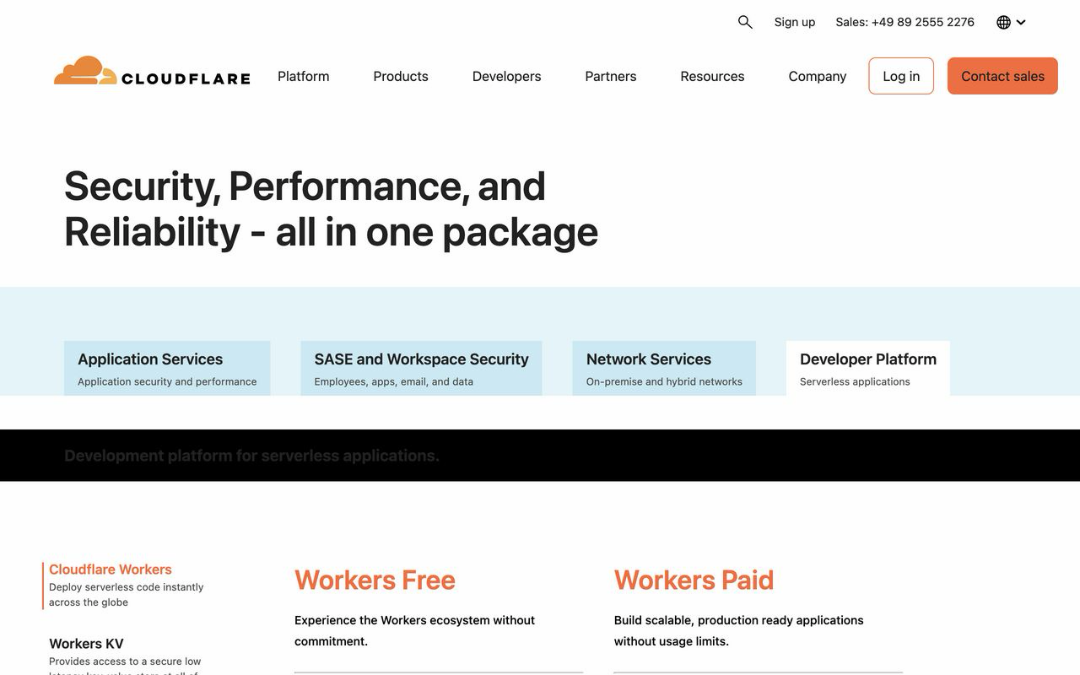
Task: Click 'Experience the Workers ecosystem without commitment.' text
Action: pos(414,630)
